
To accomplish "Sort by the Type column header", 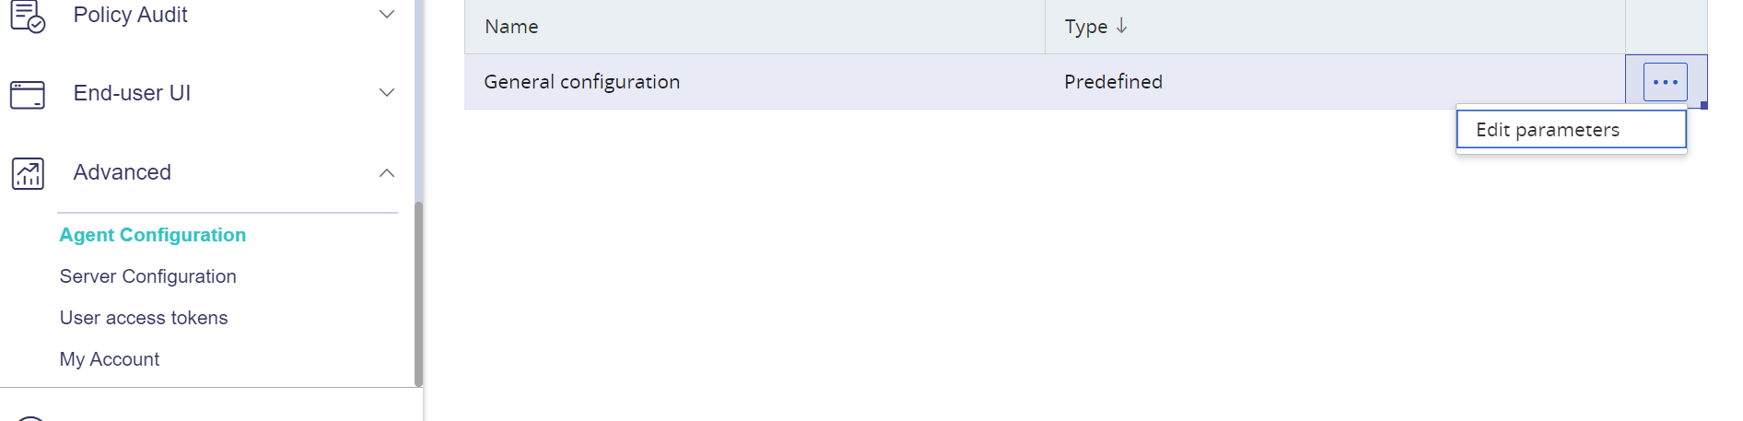I will [x=1335, y=27].
